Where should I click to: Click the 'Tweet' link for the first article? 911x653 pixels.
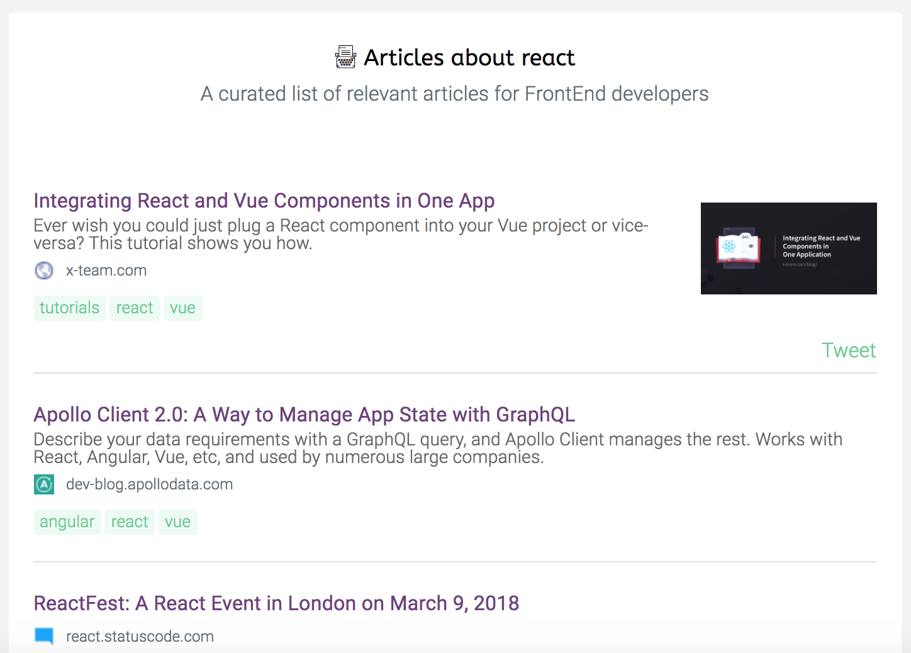848,350
